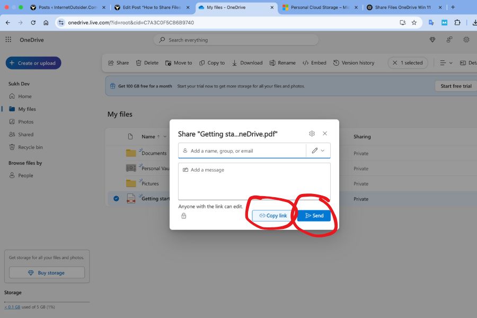Rename the selected file
This screenshot has width=477, height=318.
(282, 63)
